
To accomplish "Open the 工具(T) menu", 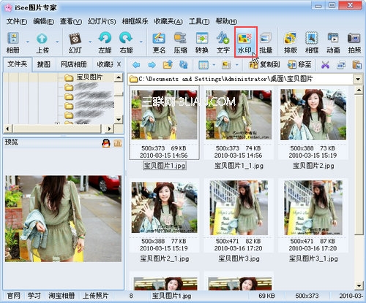I will [x=199, y=21].
